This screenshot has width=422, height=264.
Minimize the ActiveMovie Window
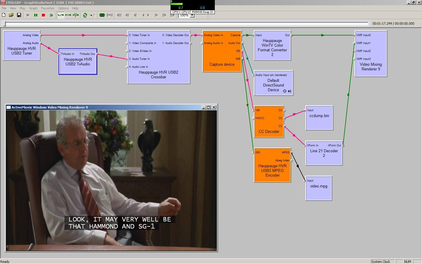pyautogui.click(x=204, y=107)
